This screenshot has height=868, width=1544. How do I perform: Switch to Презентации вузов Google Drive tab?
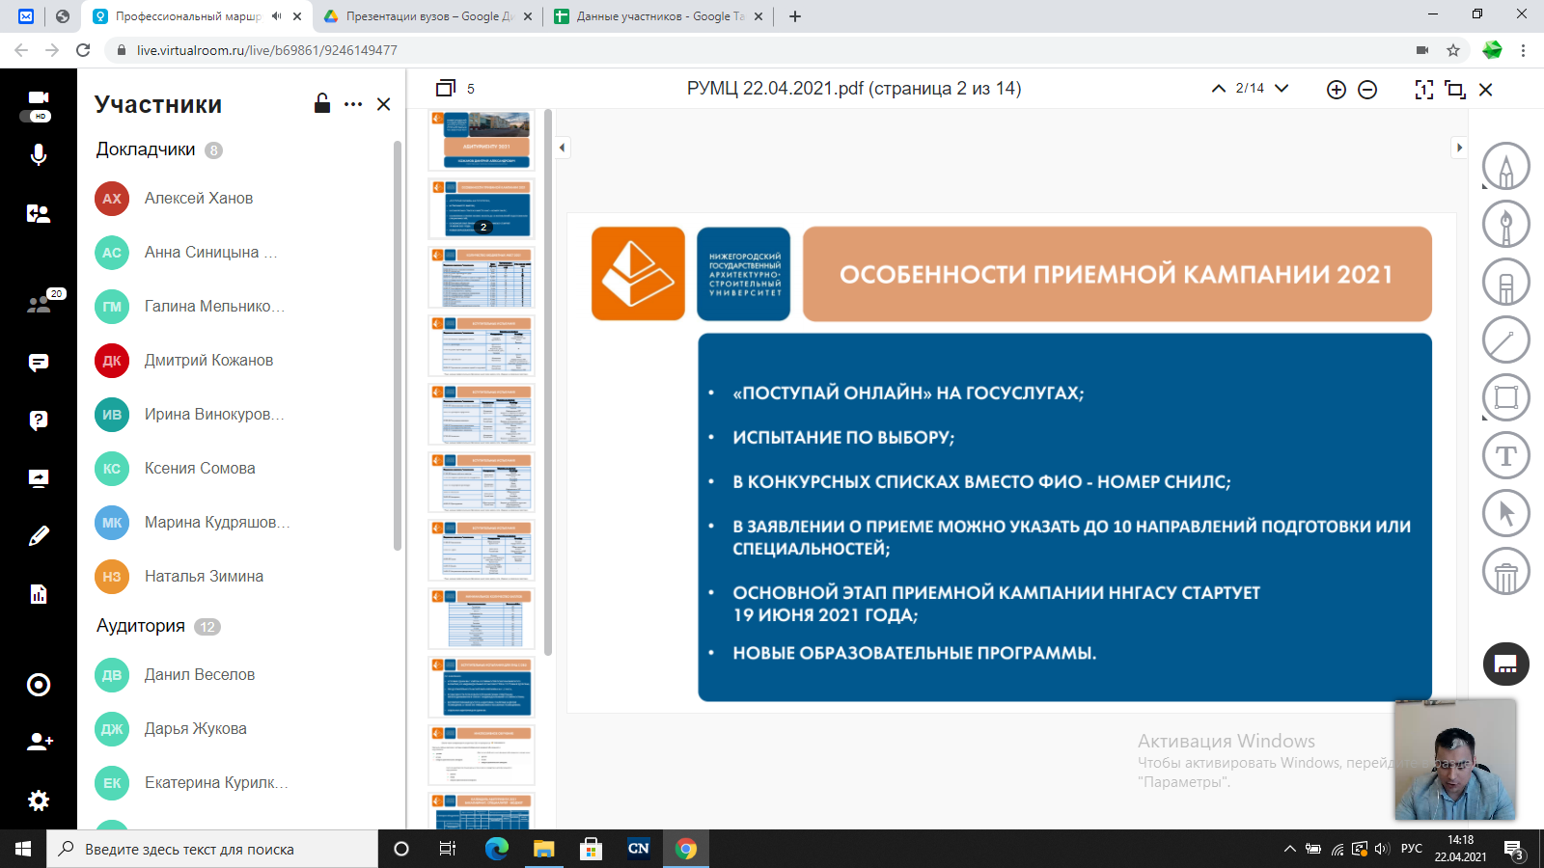427,16
